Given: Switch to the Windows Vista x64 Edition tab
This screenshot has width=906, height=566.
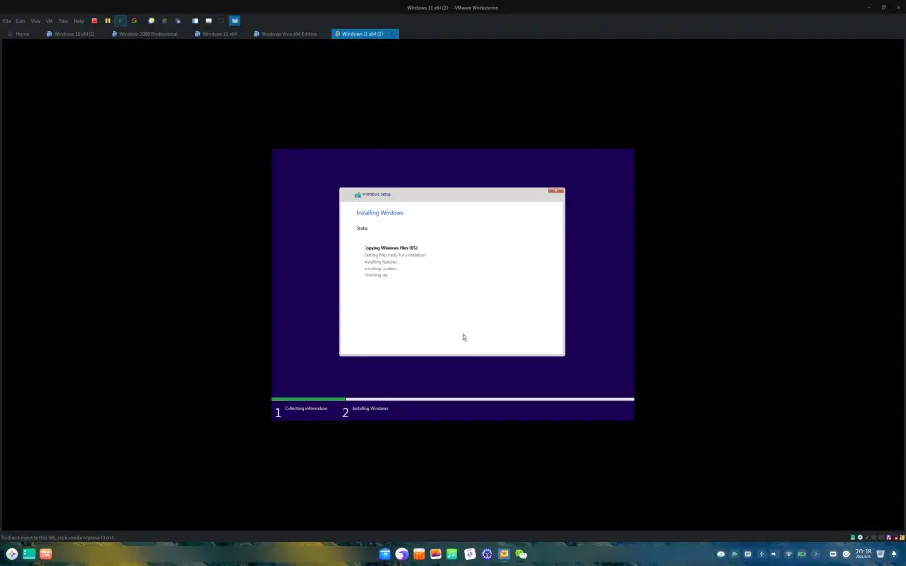Looking at the screenshot, I should 286,34.
